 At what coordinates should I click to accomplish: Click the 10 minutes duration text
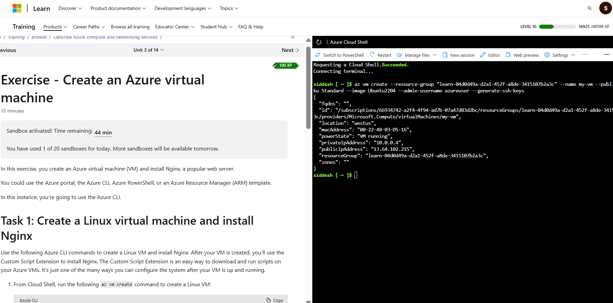click(x=12, y=111)
